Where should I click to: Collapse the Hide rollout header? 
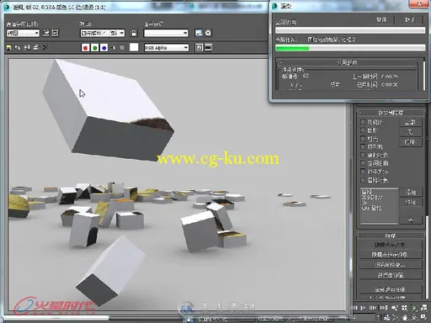[x=391, y=236]
